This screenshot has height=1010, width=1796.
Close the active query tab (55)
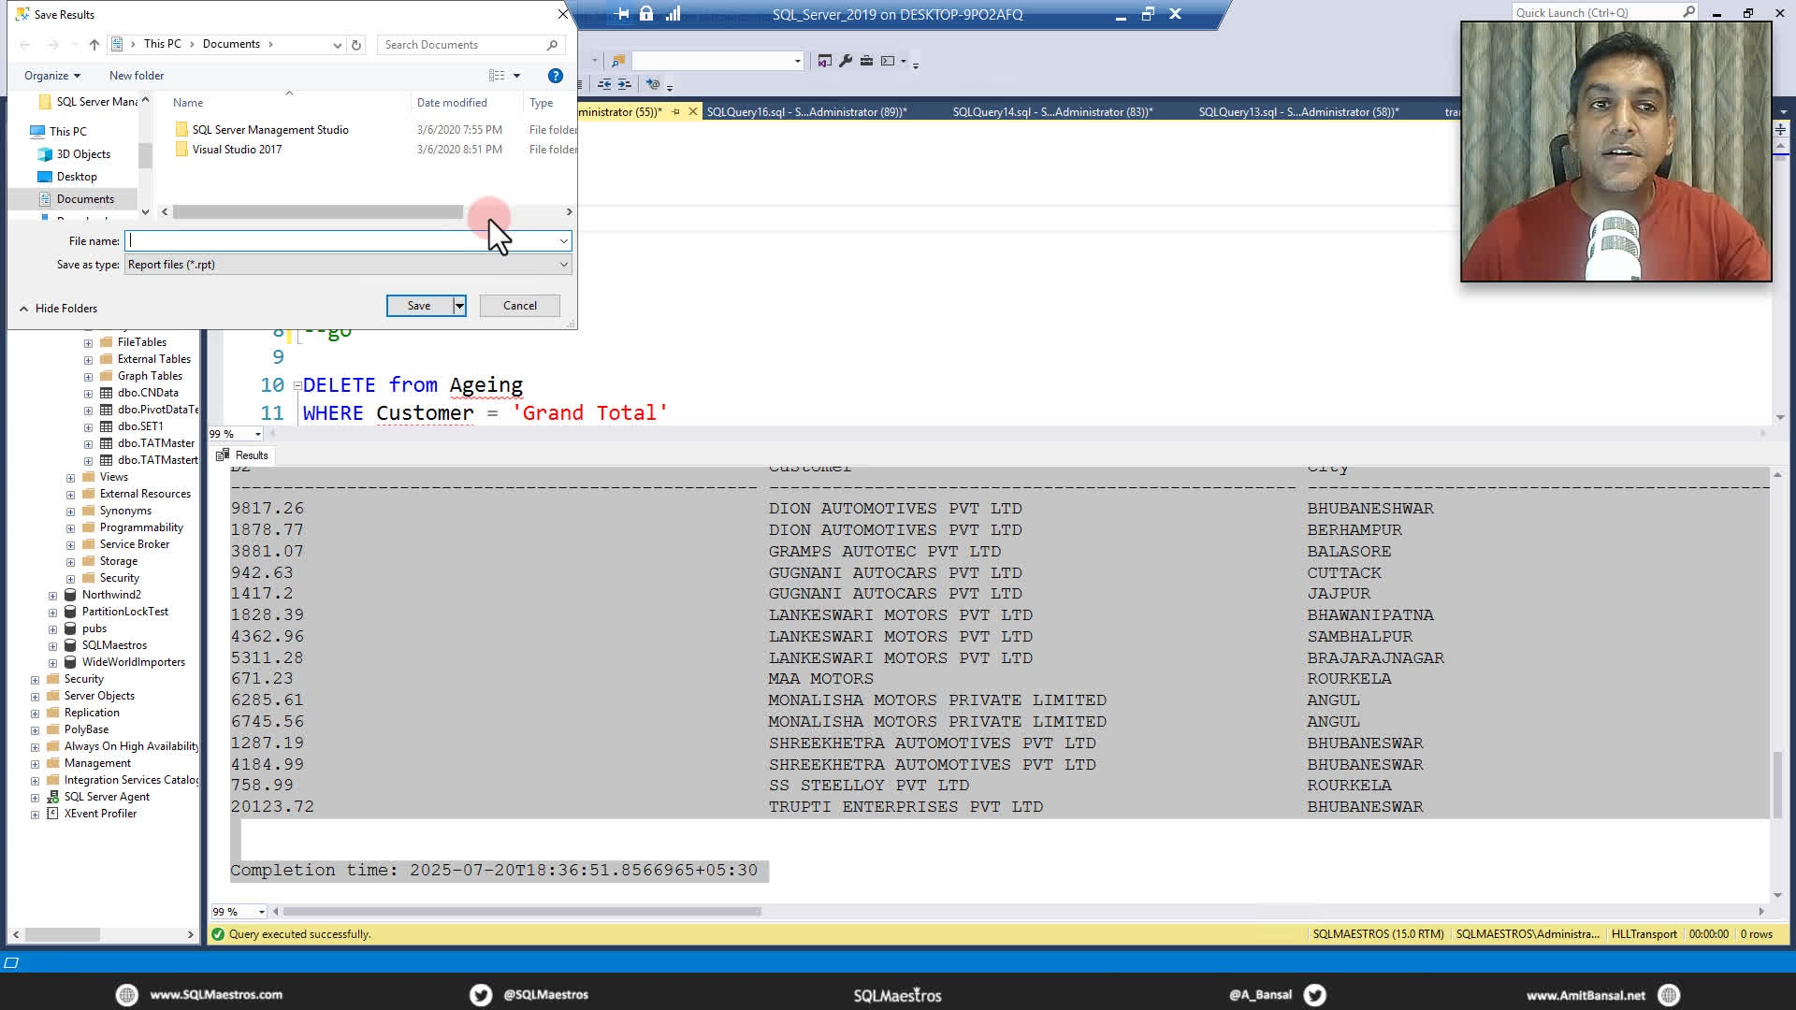692,111
